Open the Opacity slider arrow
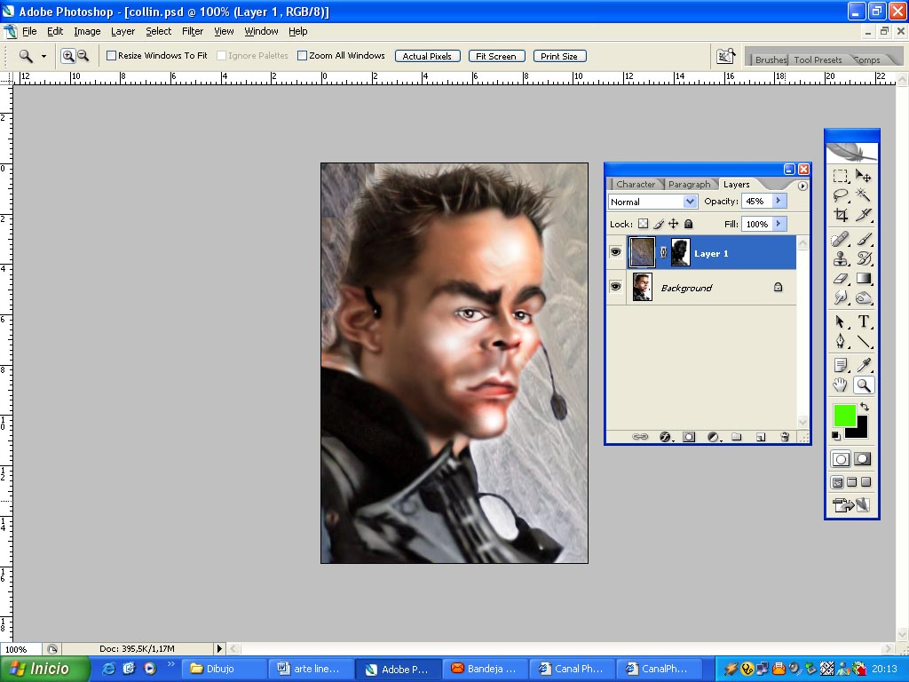The width and height of the screenshot is (909, 682). pyautogui.click(x=779, y=201)
